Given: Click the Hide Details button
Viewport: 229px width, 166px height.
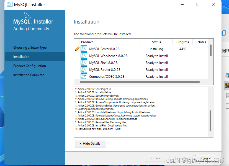Looking at the screenshot, I should tap(90, 144).
